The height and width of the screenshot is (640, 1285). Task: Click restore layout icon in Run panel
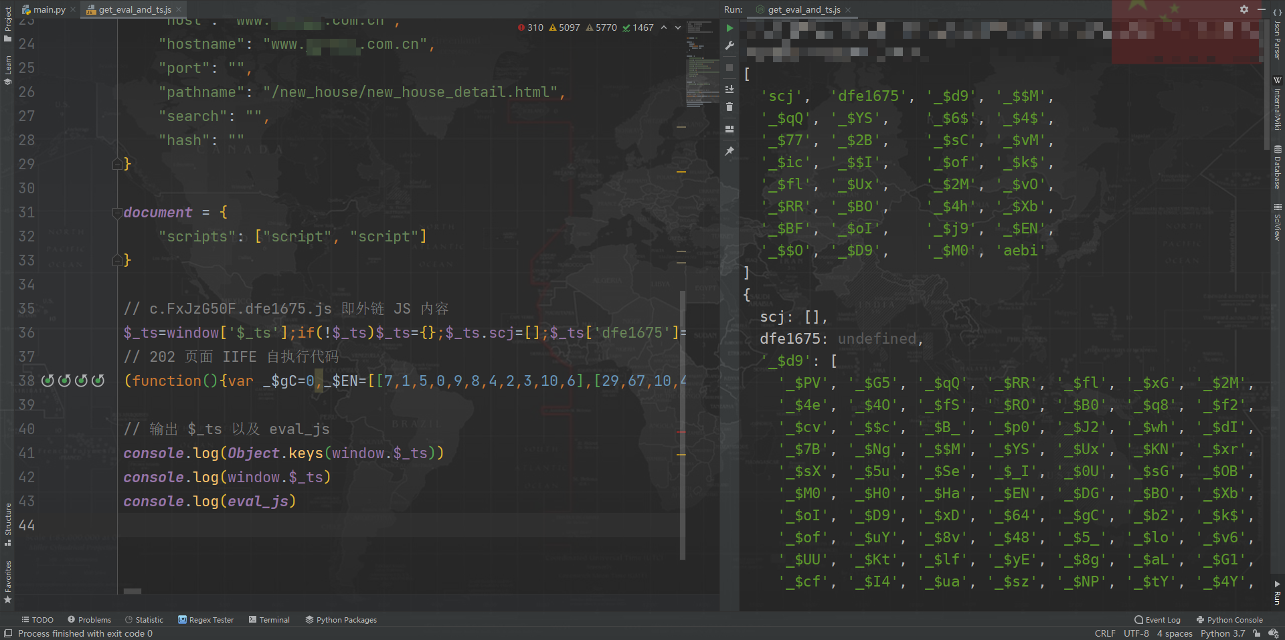[730, 129]
